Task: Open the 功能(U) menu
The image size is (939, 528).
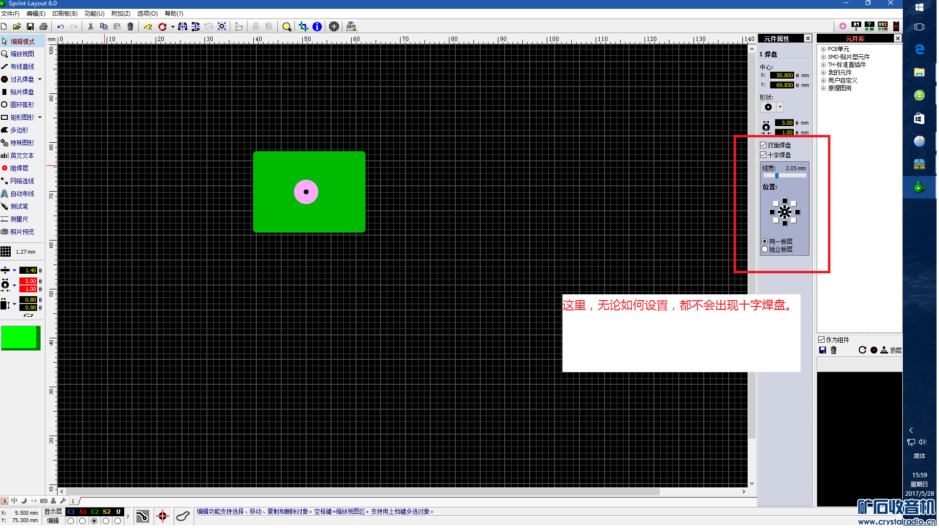Action: (94, 14)
